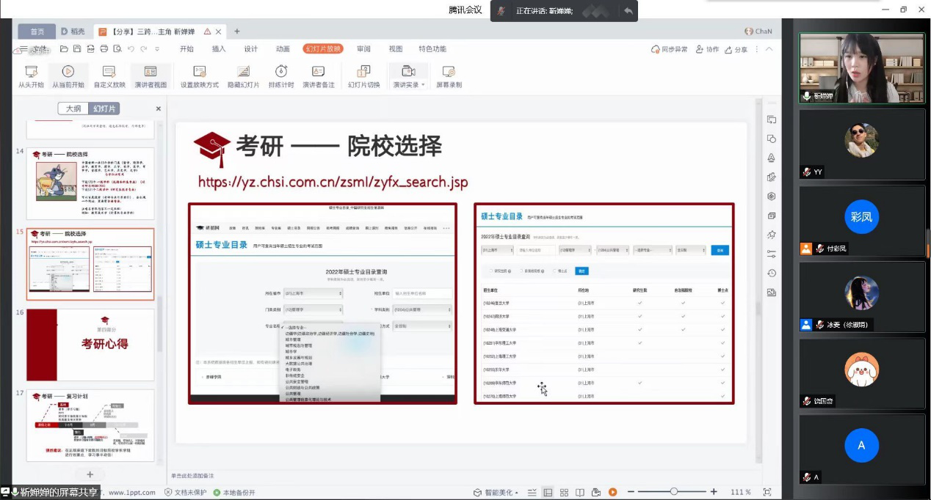Viewport: 931px width, 500px height.
Task: Click the 分享 share button
Action: pyautogui.click(x=736, y=49)
